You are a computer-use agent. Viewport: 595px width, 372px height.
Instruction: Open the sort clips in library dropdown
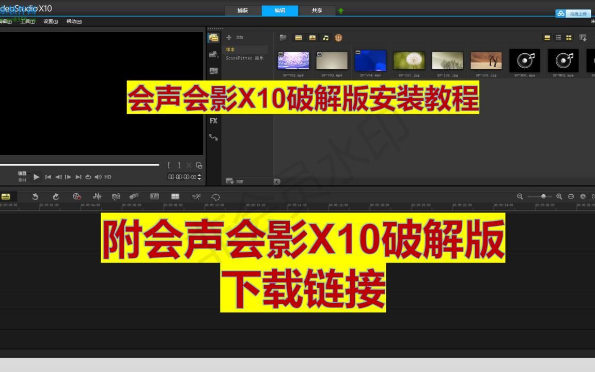pyautogui.click(x=583, y=38)
